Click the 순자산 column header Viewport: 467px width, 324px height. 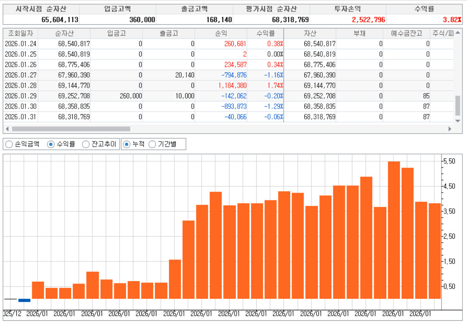click(64, 33)
